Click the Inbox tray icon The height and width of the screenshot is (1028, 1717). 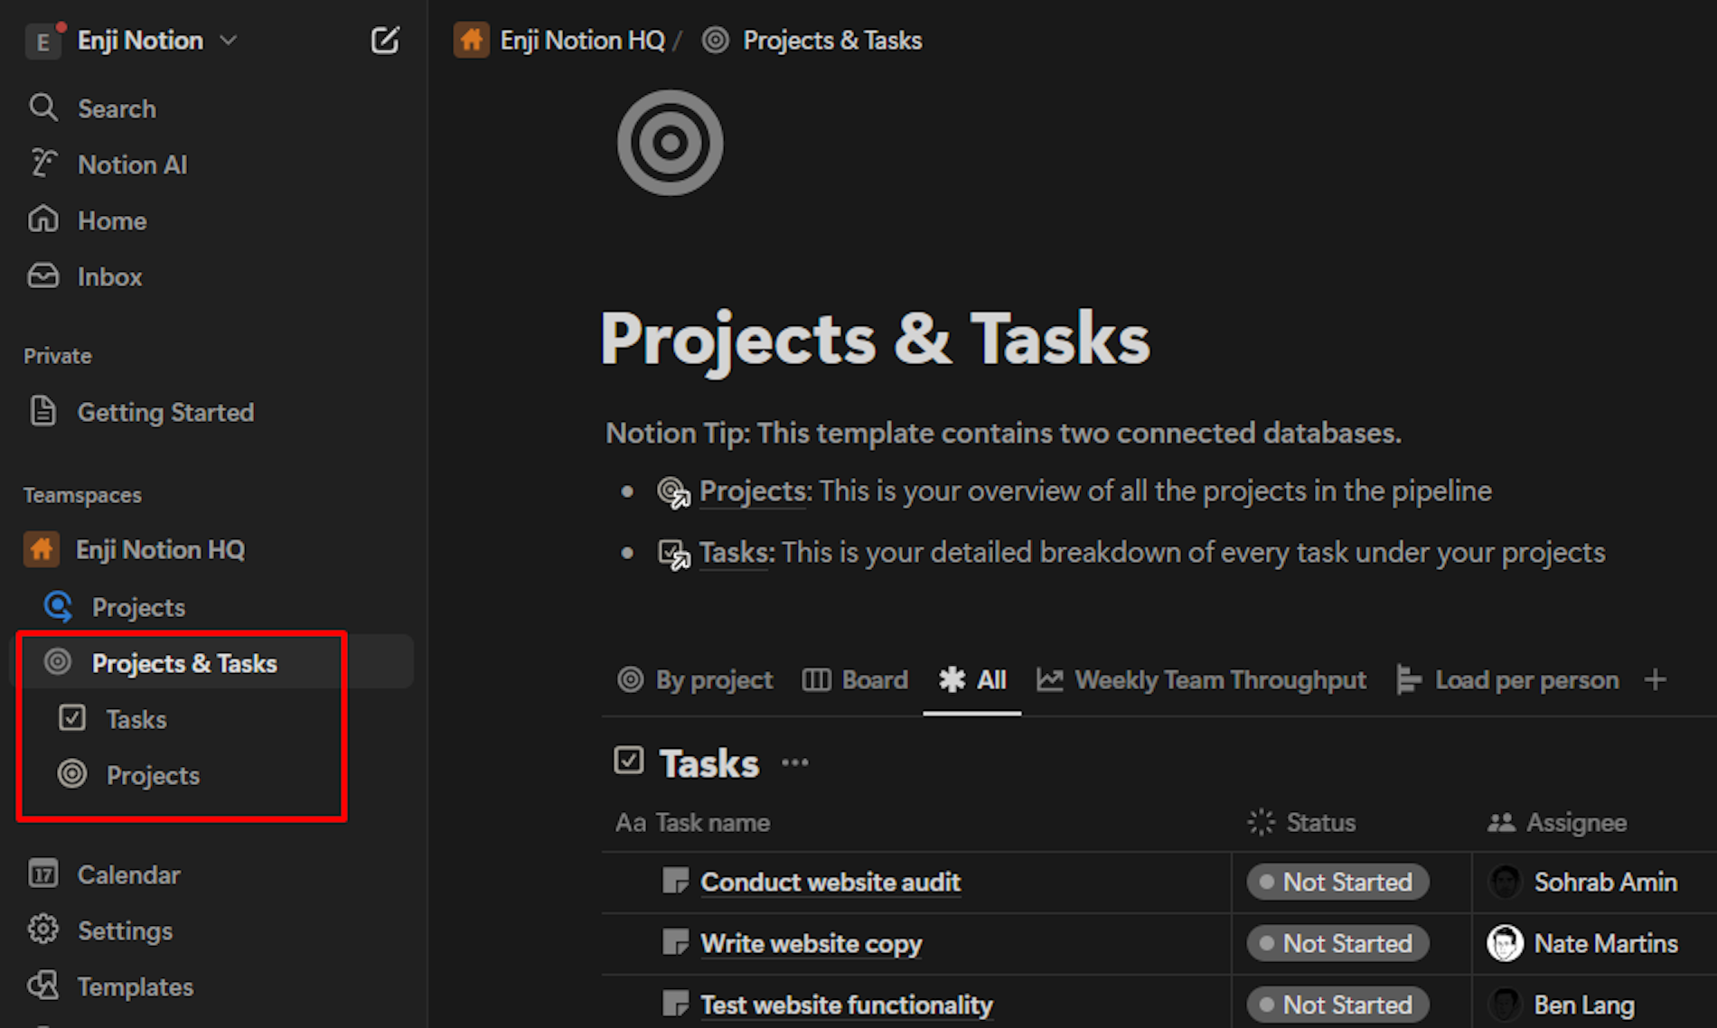(42, 276)
